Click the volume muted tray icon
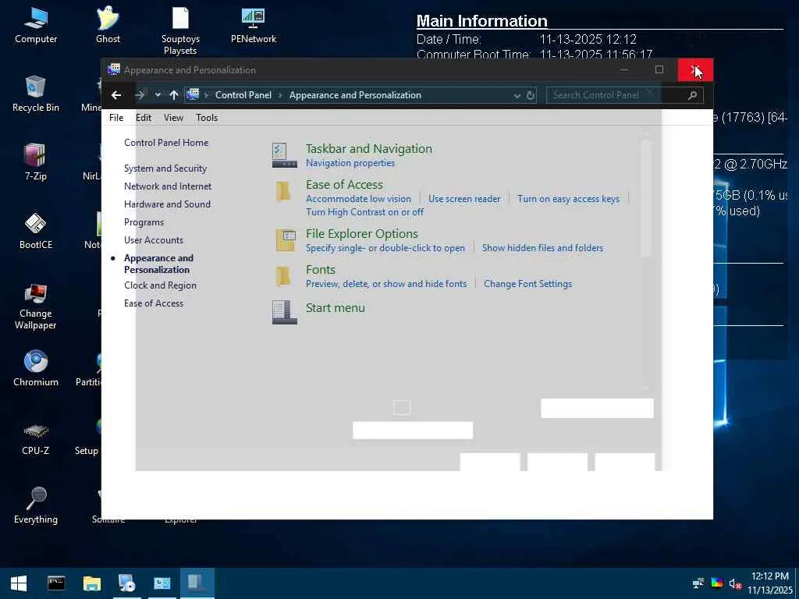This screenshot has width=799, height=599. tap(735, 583)
